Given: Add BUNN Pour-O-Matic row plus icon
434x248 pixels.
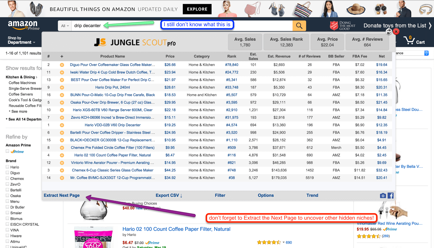Looking at the screenshot, I should click(62, 95).
